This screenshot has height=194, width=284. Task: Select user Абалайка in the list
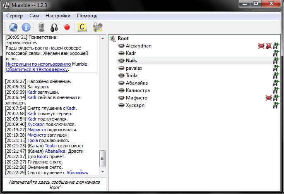point(137,83)
